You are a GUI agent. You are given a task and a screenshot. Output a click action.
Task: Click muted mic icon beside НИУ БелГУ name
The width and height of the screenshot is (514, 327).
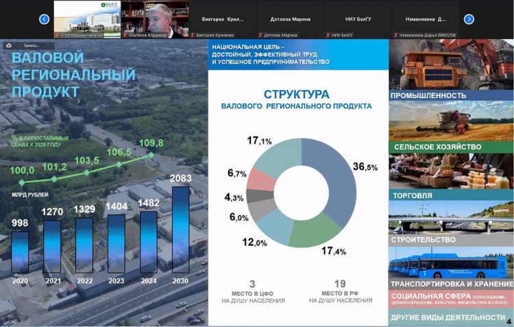[x=328, y=34]
